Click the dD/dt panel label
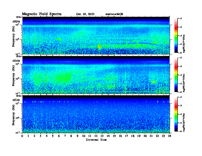202x156 pixels. tap(16, 61)
